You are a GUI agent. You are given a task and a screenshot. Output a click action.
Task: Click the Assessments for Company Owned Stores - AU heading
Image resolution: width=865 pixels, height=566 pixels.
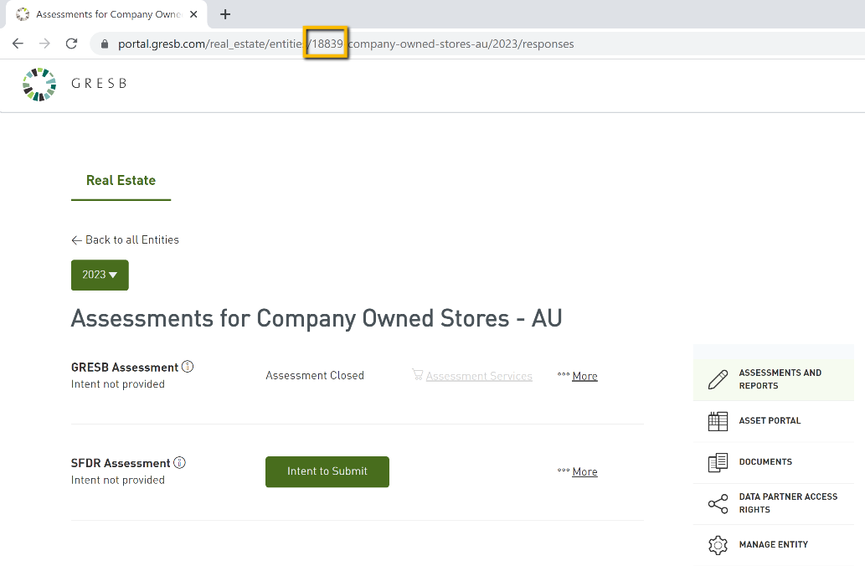click(x=317, y=318)
